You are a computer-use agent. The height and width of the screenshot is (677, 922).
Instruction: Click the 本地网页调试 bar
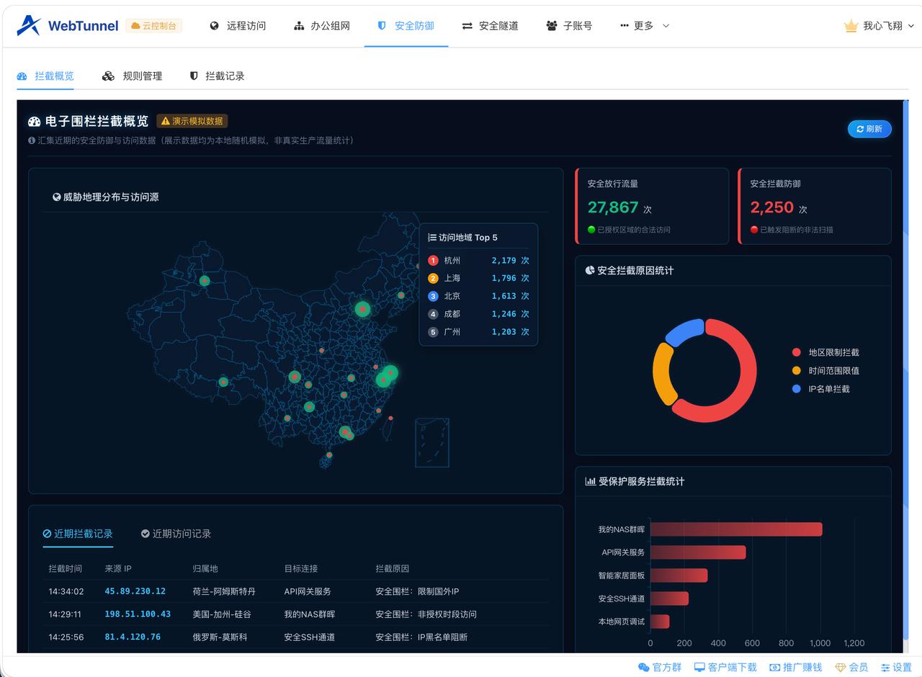coord(660,622)
